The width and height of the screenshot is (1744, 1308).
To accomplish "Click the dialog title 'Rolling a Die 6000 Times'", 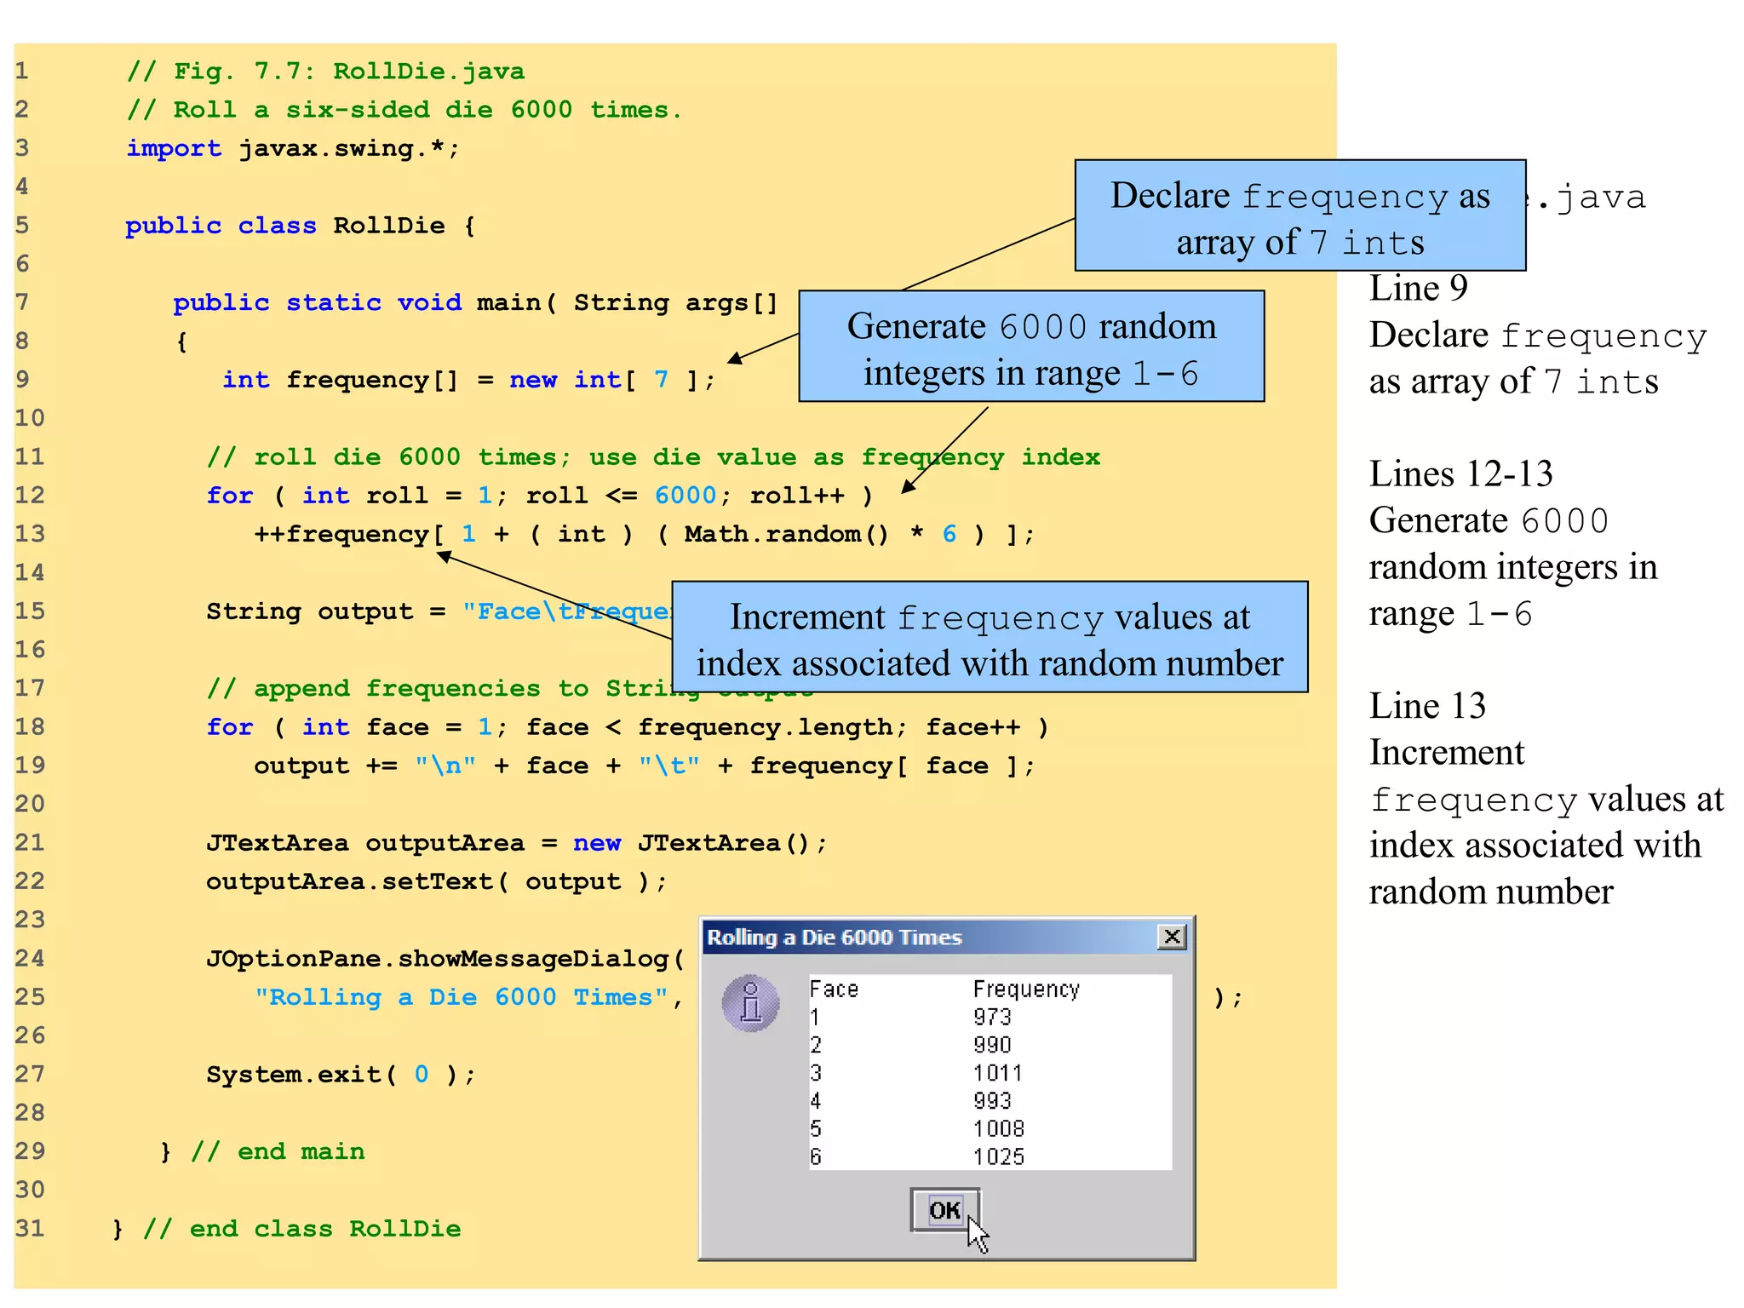I will tap(835, 938).
